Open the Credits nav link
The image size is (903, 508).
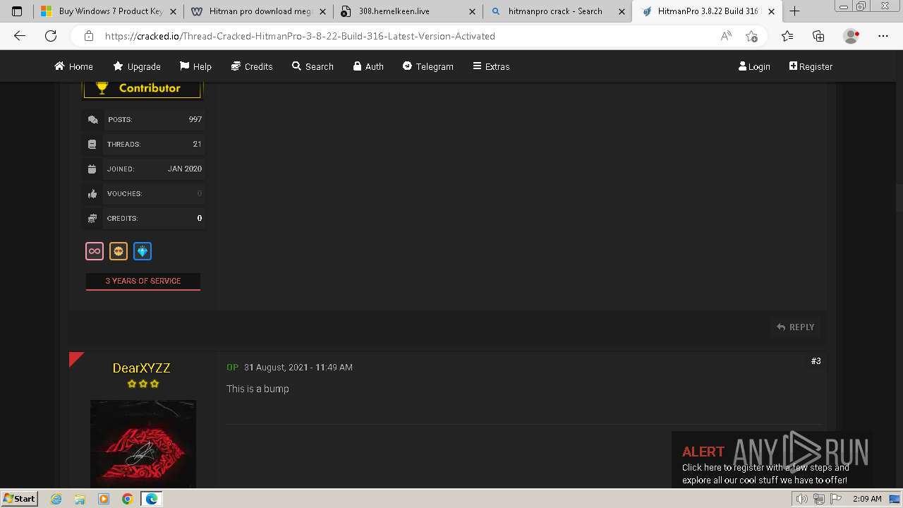tap(252, 66)
